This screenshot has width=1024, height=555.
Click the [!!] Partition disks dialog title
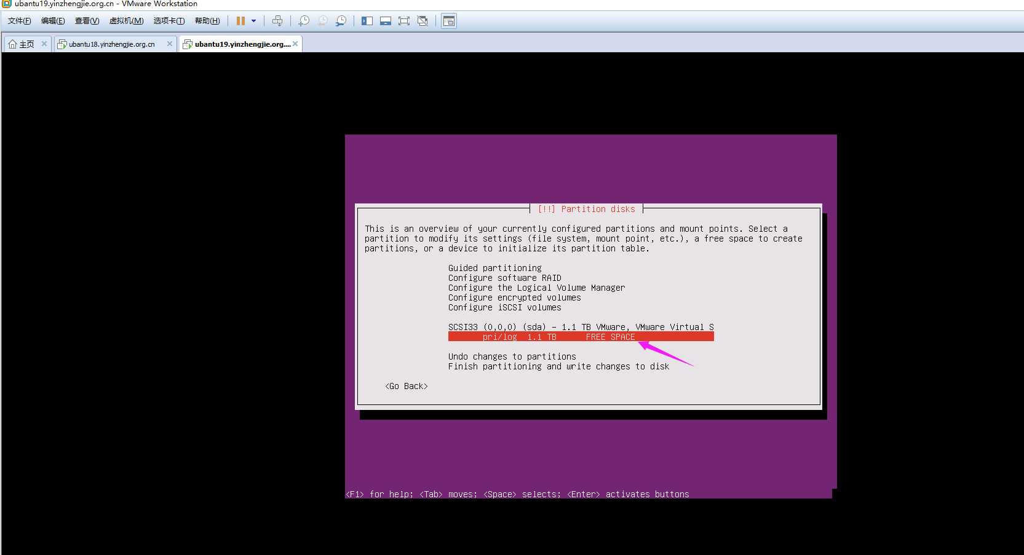pos(586,209)
